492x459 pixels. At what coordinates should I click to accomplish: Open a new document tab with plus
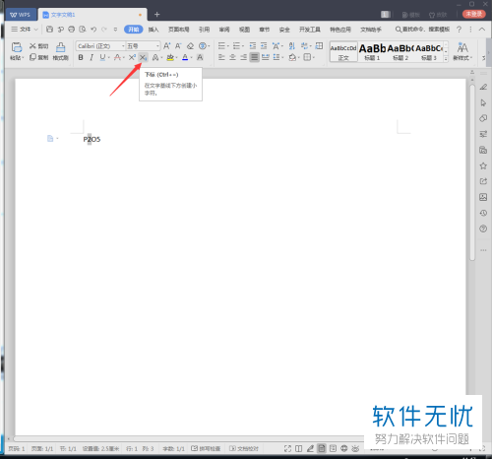(x=156, y=15)
